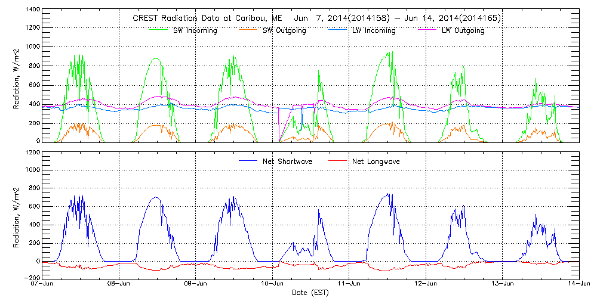Click the LW Outgoing legend label
This screenshot has height=298, width=597.
tap(463, 30)
